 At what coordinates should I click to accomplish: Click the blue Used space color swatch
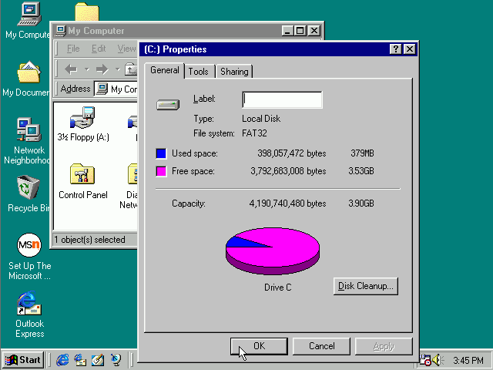coord(161,153)
